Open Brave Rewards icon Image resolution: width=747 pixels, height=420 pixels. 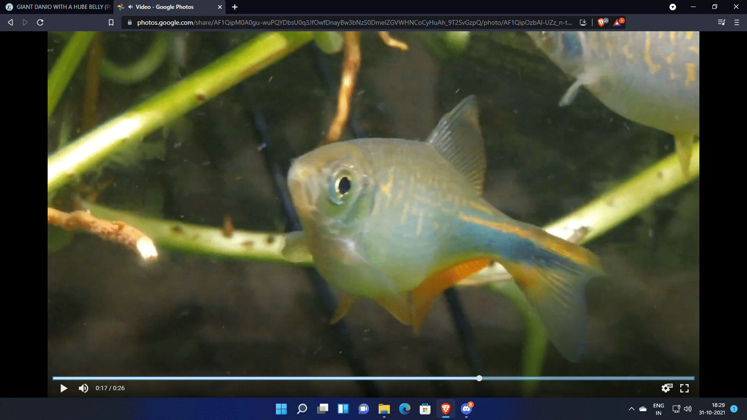[618, 22]
